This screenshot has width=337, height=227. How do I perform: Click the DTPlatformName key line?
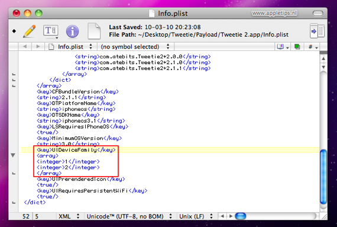point(76,103)
